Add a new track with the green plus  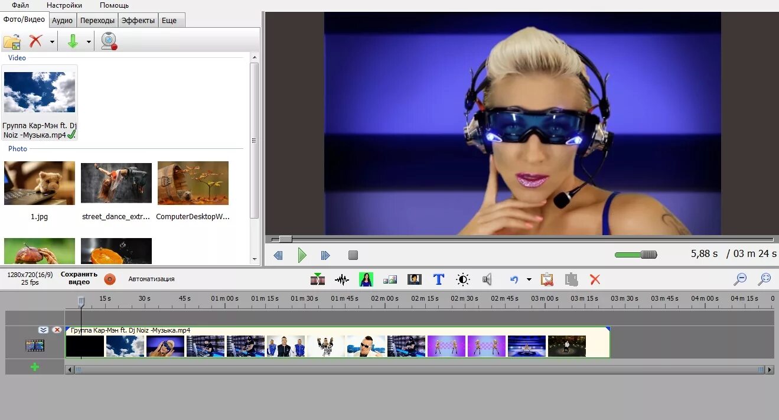(35, 367)
